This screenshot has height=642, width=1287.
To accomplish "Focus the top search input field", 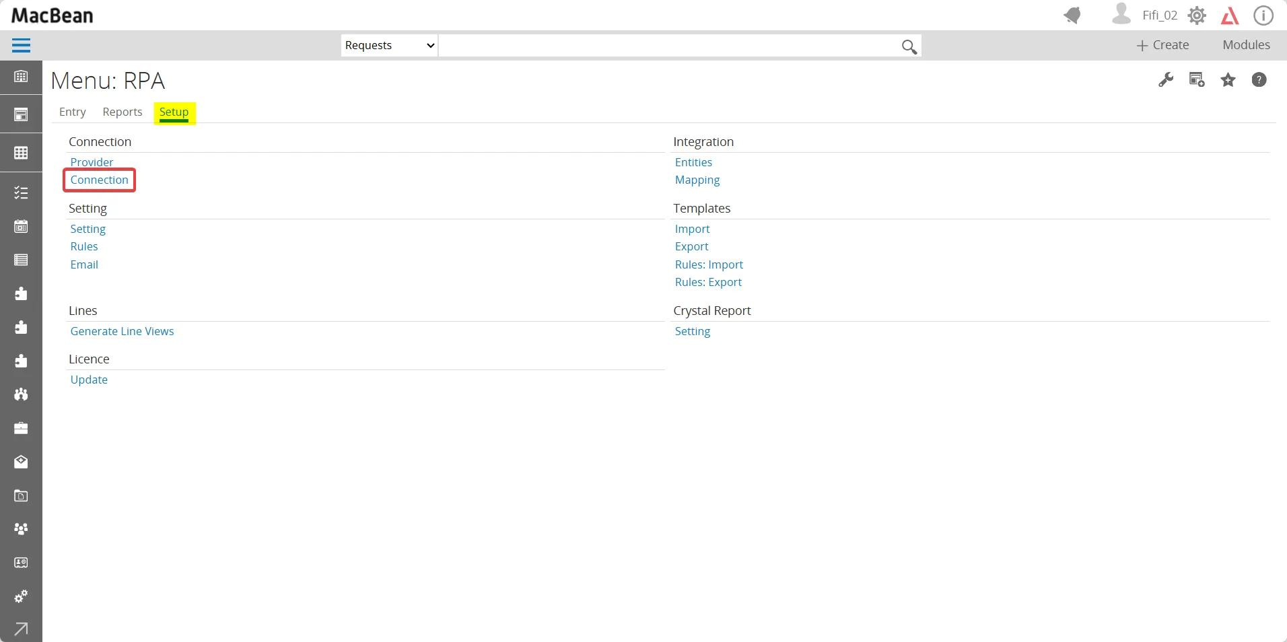I will pos(670,45).
